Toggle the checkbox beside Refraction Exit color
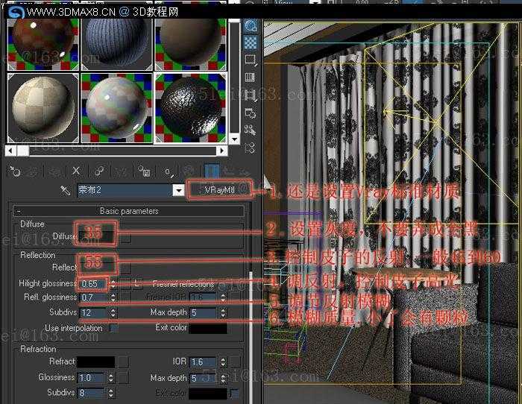Viewport: 522px width, 404px height. pyautogui.click(x=235, y=394)
